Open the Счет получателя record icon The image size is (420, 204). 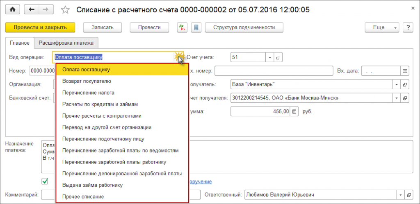(405, 98)
